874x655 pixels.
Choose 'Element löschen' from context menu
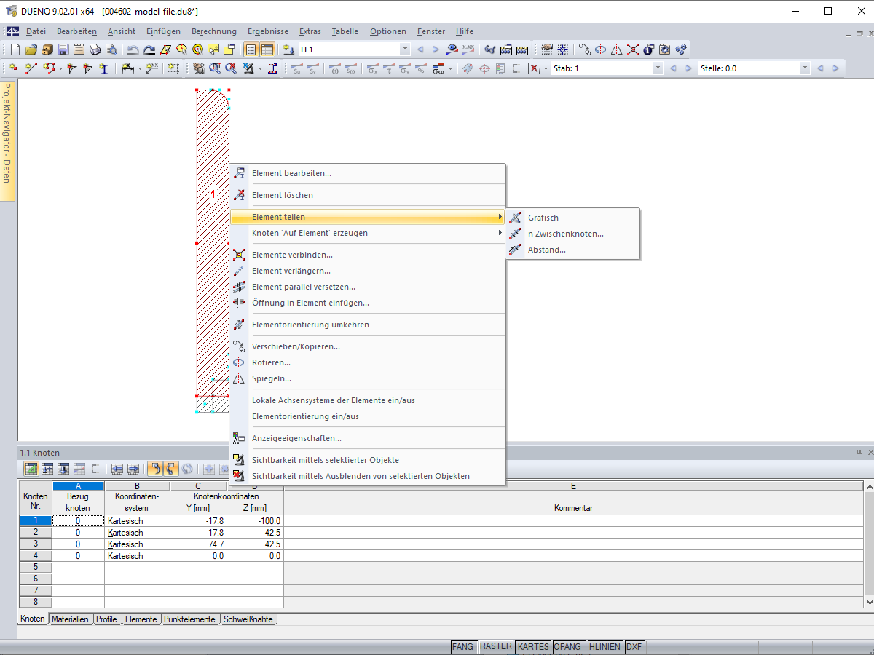pyautogui.click(x=367, y=195)
